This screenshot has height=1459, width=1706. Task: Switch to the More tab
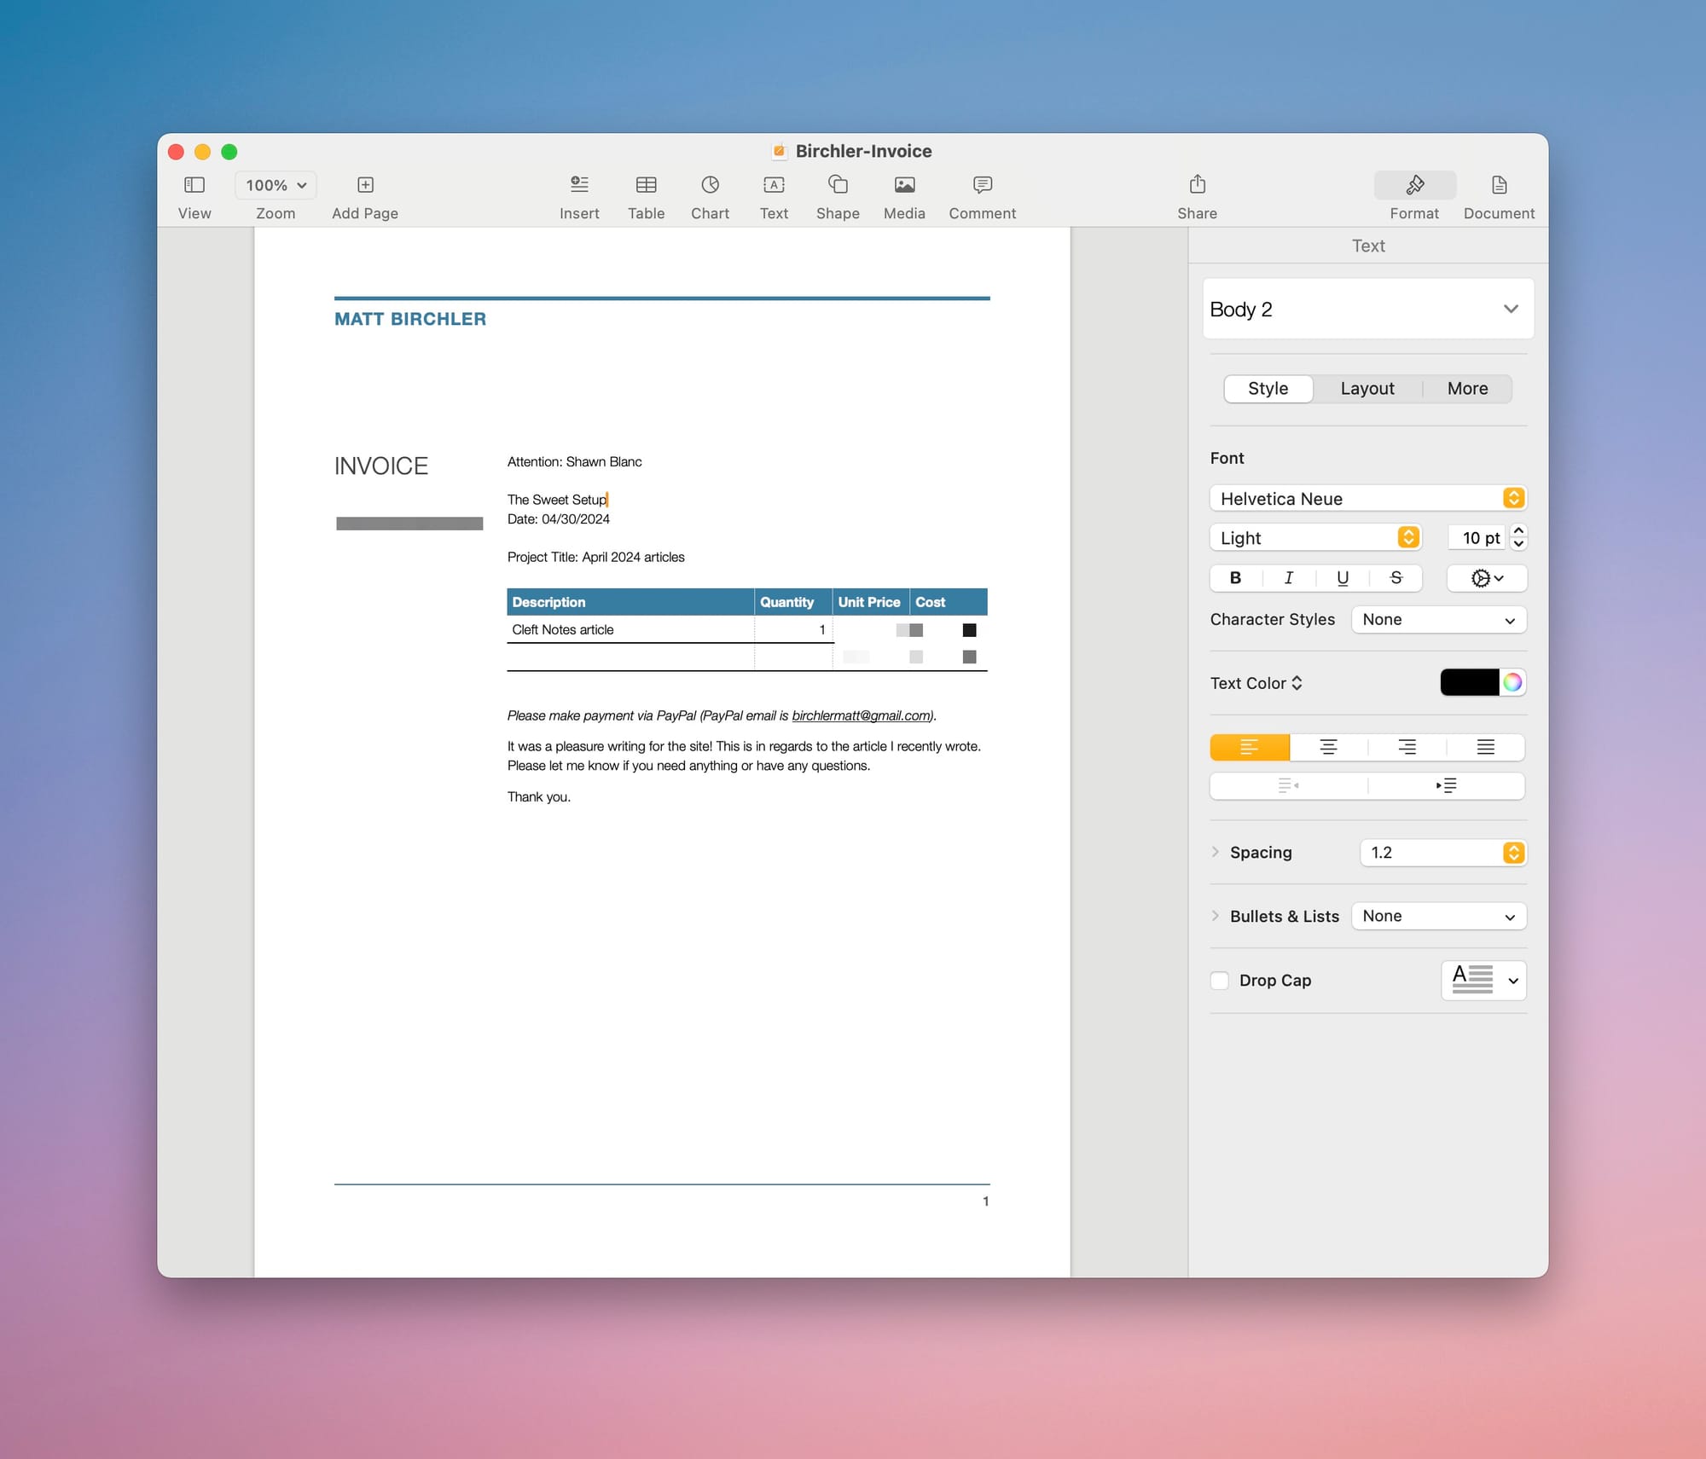point(1467,389)
